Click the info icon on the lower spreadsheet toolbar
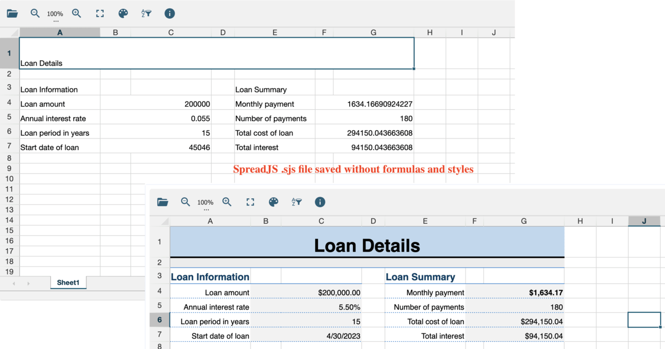The height and width of the screenshot is (349, 665). 320,202
